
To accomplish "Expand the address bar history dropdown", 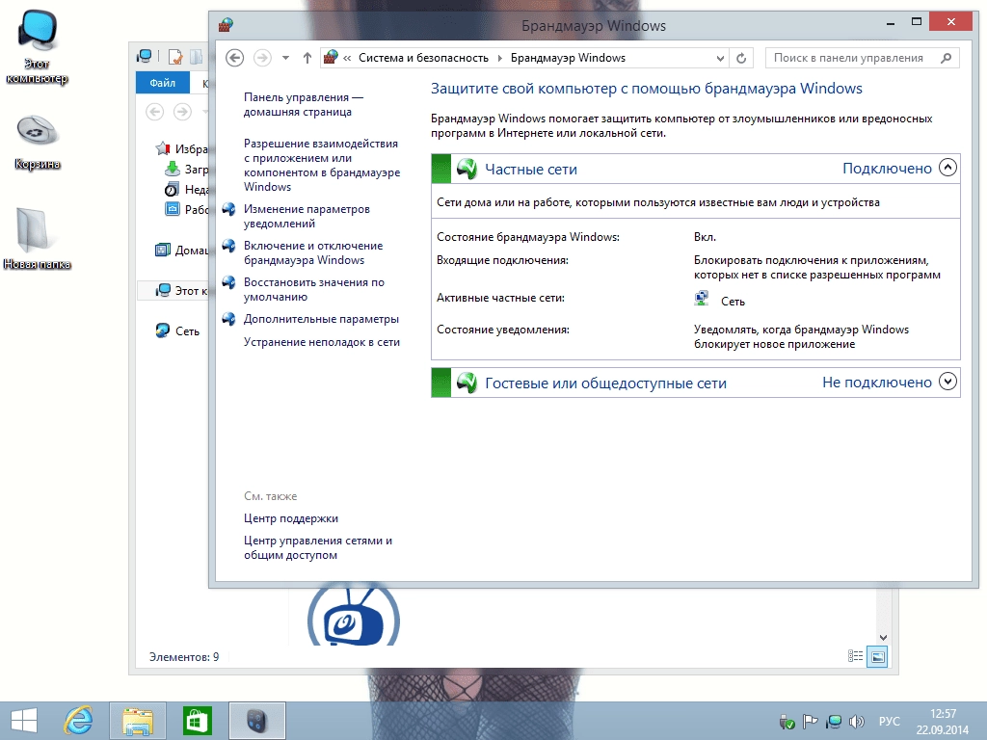I will pyautogui.click(x=720, y=58).
